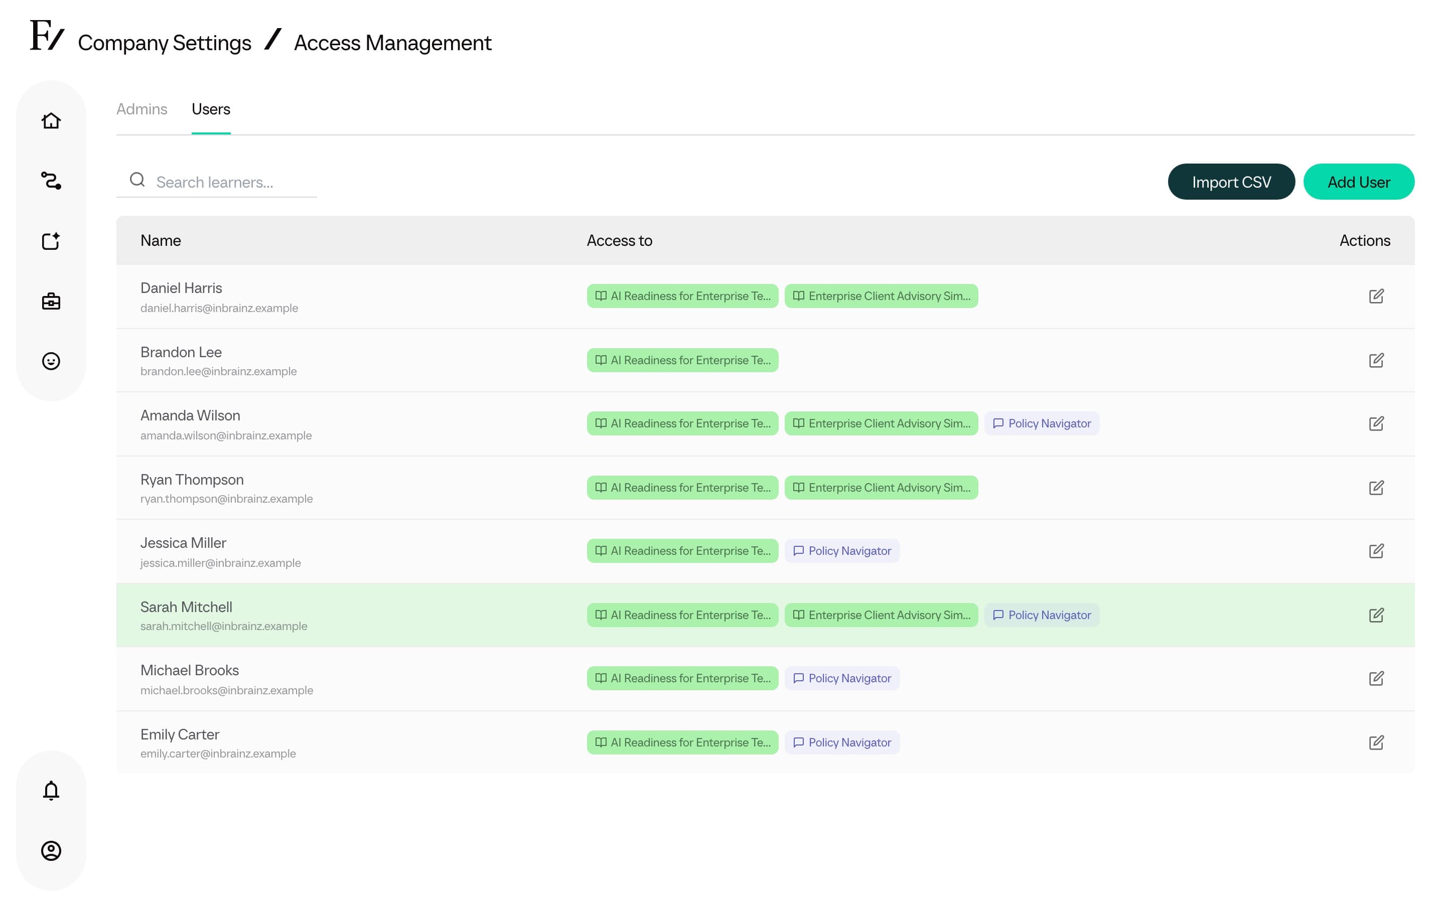Edit access for Amanda Wilson
Screen dimensions: 1445x903
tap(1376, 423)
